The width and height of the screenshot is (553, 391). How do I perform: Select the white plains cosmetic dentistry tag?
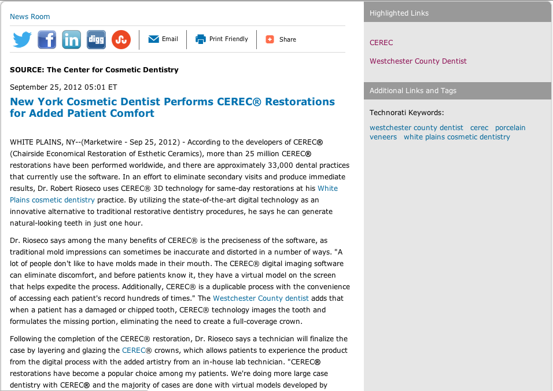457,137
